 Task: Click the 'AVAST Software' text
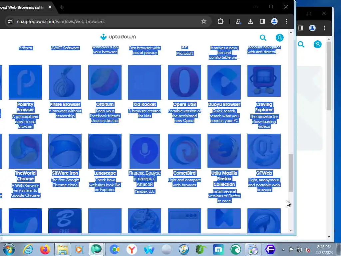coord(65,48)
